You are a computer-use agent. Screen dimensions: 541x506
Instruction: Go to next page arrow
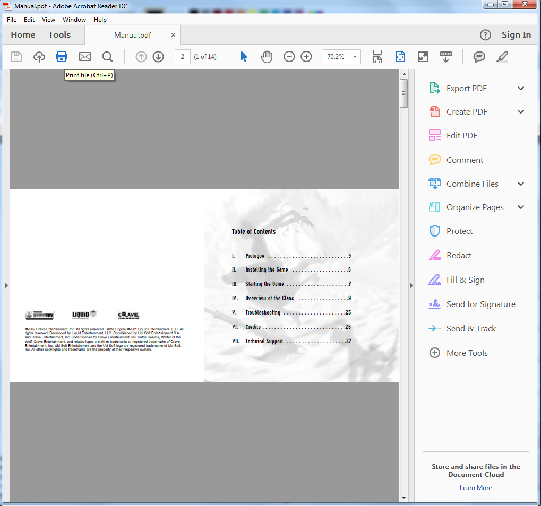[x=158, y=57]
